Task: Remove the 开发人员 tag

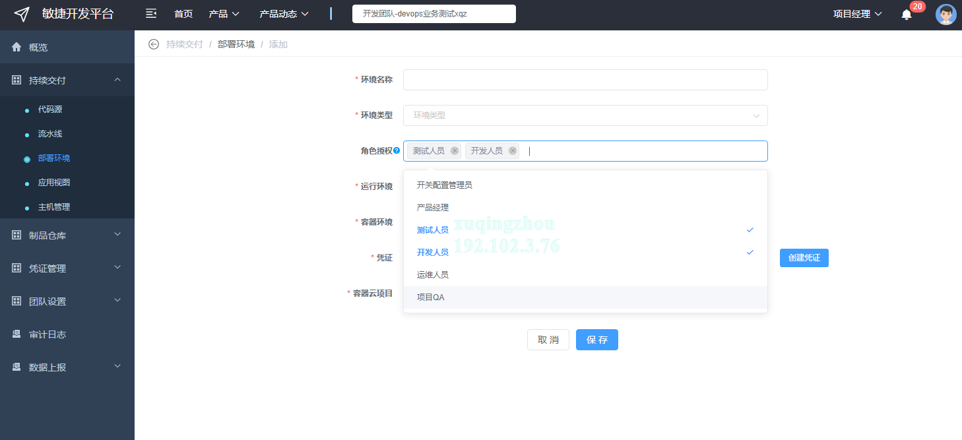Action: coord(513,151)
